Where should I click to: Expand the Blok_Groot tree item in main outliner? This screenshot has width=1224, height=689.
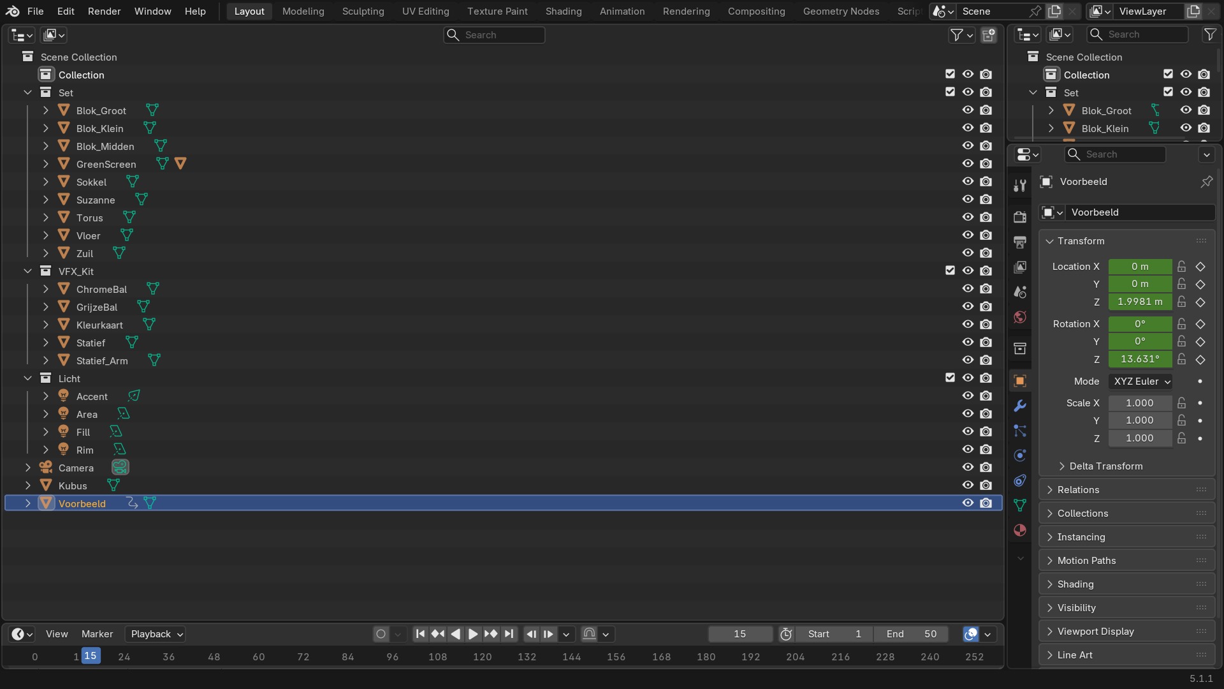[x=45, y=110]
